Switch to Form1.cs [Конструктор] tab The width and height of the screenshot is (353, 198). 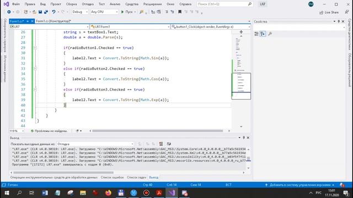(x=54, y=21)
